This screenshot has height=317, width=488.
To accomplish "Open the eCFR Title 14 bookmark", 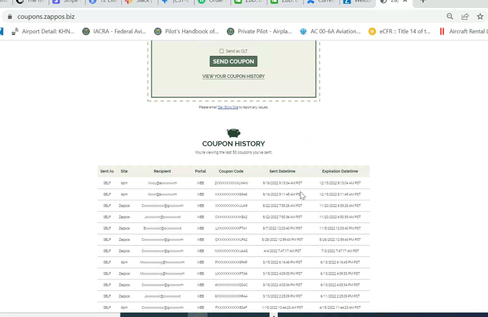I will [x=400, y=31].
